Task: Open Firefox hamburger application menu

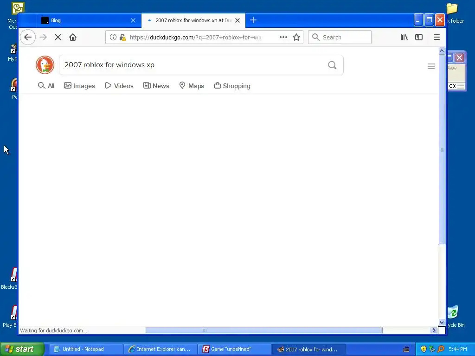Action: tap(437, 37)
